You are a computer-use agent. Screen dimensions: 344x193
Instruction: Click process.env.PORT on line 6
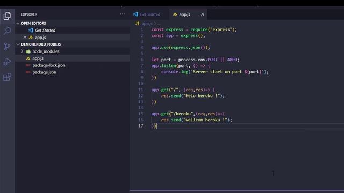(x=198, y=60)
